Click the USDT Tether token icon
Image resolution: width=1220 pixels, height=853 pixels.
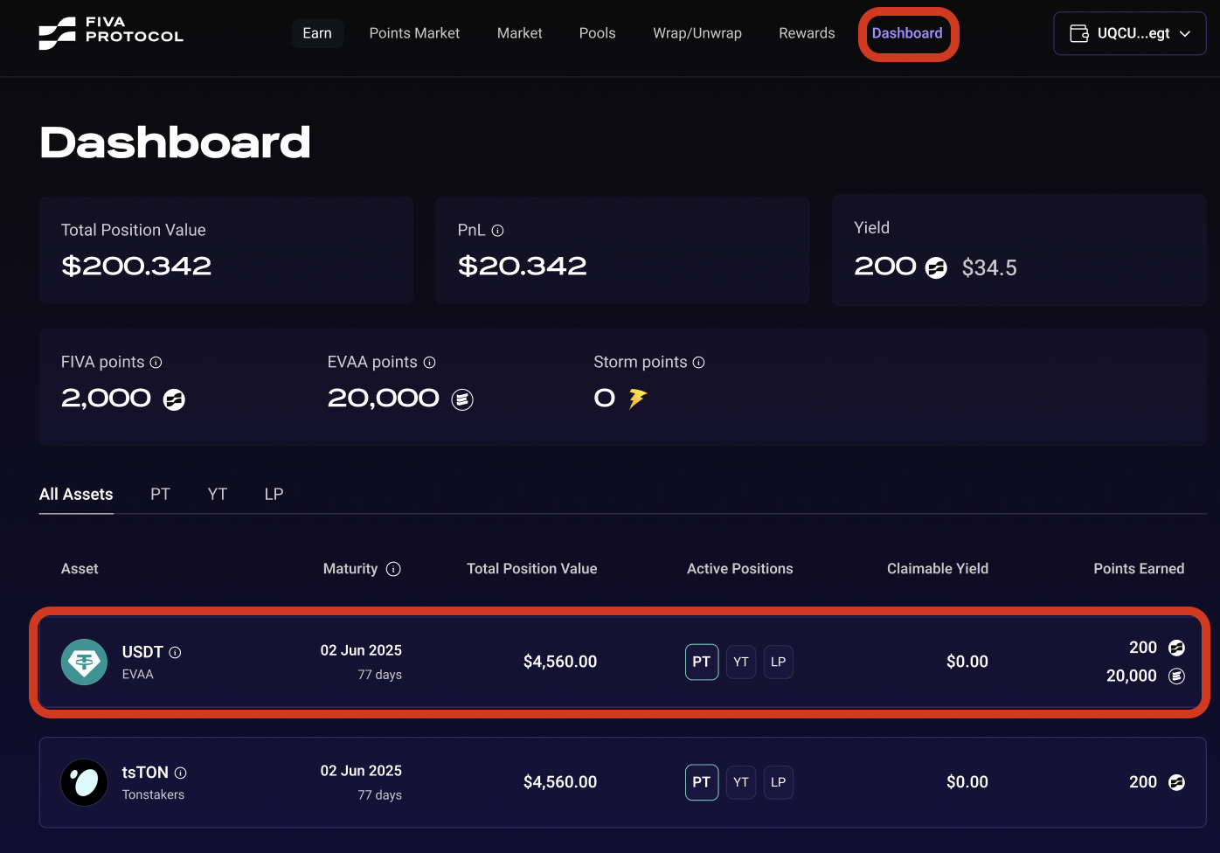click(x=84, y=662)
